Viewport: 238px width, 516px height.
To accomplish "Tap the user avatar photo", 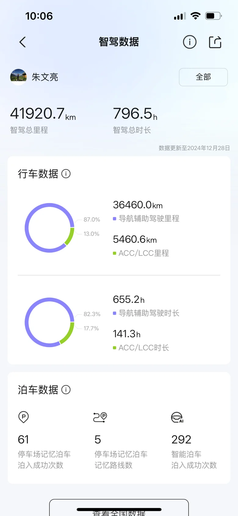I will (x=18, y=77).
